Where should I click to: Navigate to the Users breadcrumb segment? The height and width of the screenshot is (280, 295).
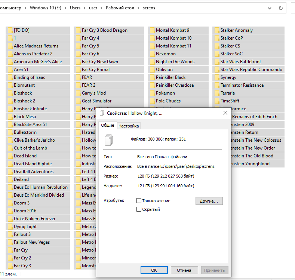point(75,8)
